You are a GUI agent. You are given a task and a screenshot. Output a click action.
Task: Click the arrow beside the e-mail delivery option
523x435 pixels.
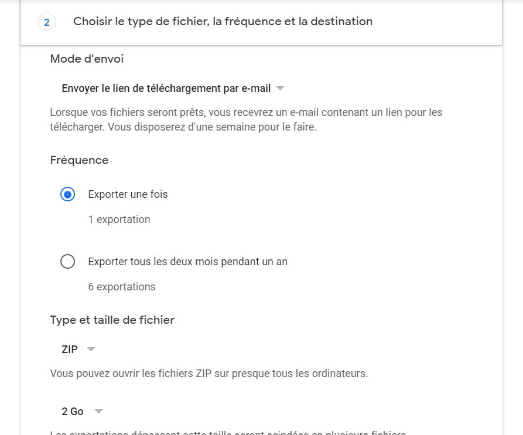pos(280,88)
